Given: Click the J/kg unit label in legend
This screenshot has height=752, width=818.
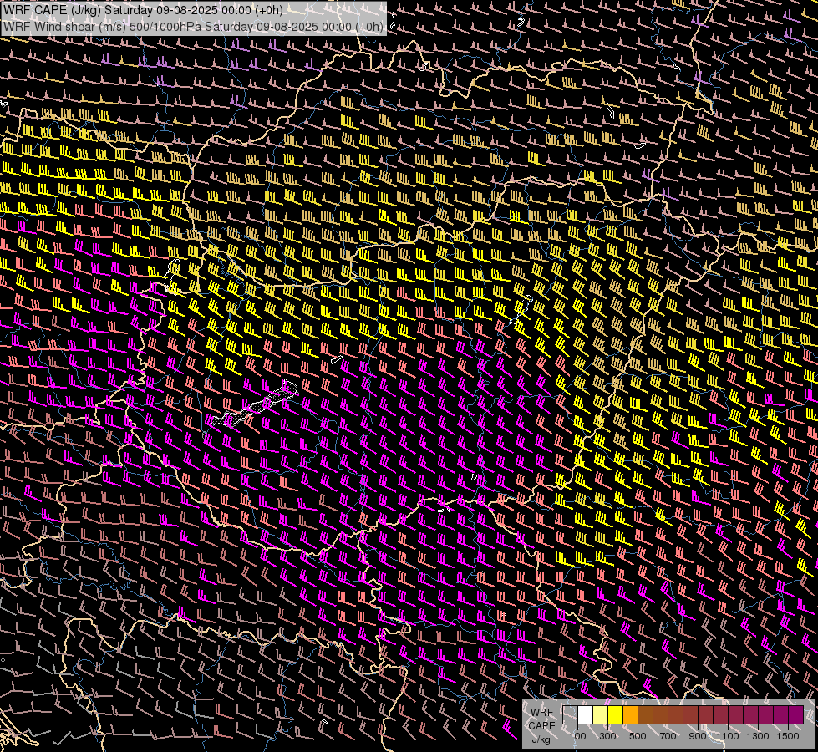Looking at the screenshot, I should pyautogui.click(x=541, y=739).
